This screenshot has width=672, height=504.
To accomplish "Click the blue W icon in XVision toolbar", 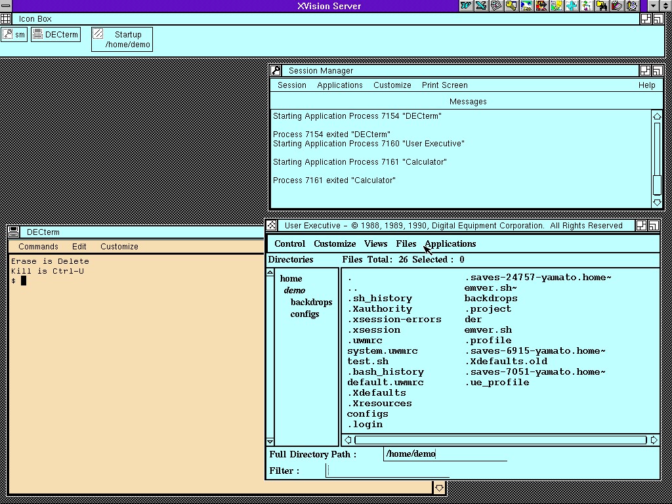I will coord(466,6).
